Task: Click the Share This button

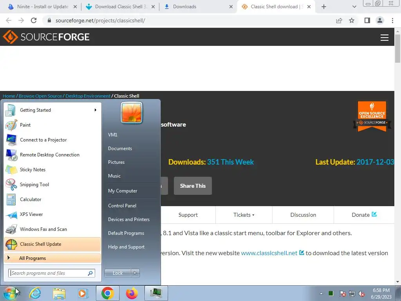Action: [x=193, y=186]
